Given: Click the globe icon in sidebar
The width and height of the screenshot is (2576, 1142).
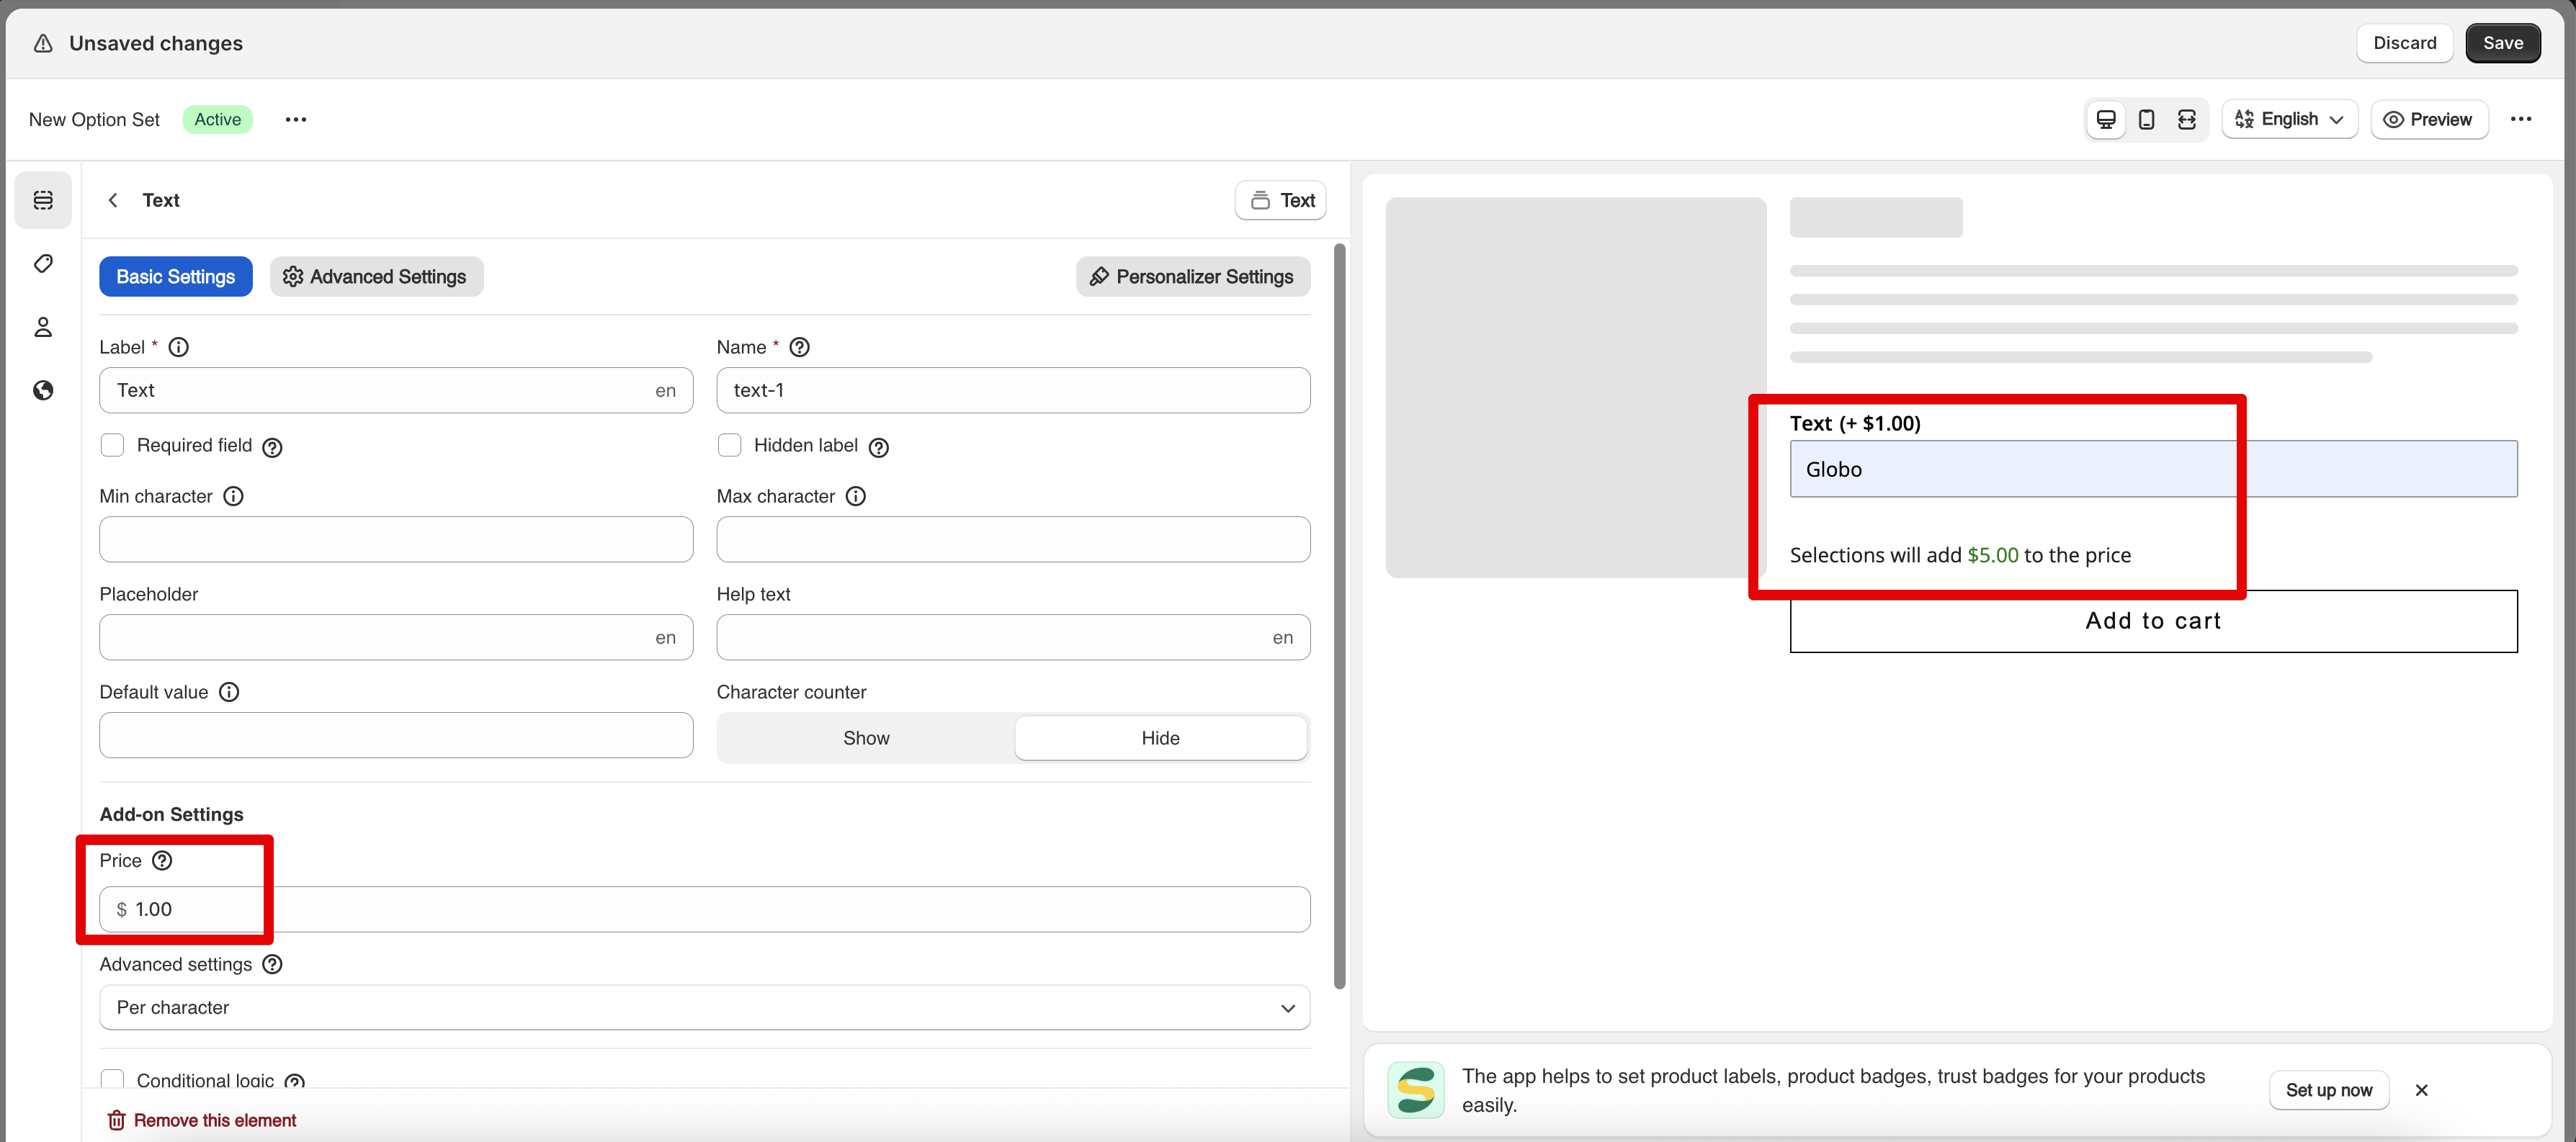Looking at the screenshot, I should [43, 390].
